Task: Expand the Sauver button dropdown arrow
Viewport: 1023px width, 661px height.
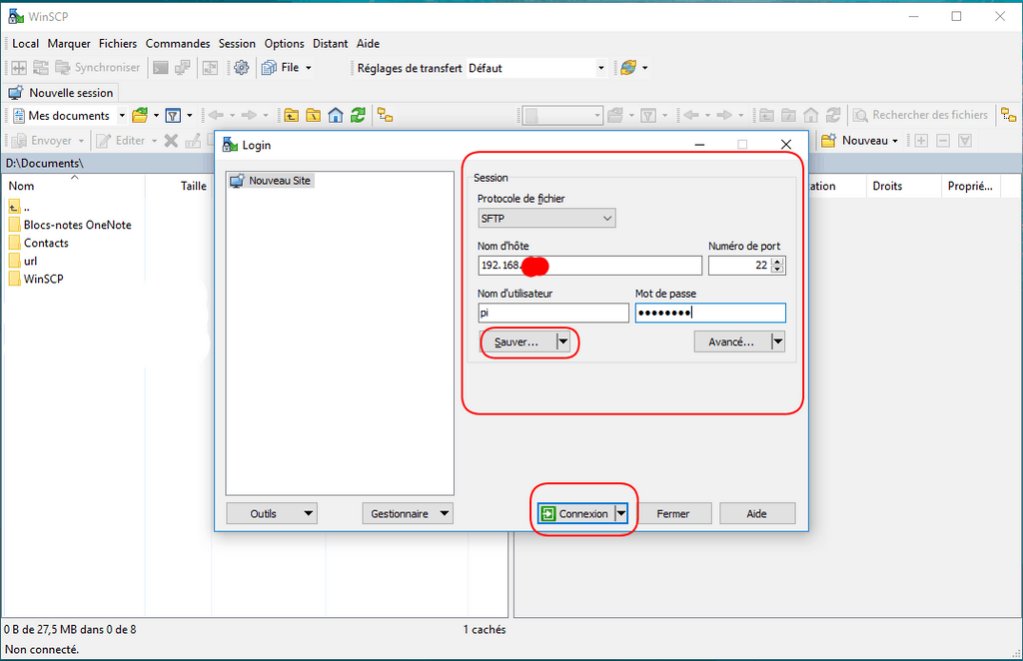Action: point(563,341)
